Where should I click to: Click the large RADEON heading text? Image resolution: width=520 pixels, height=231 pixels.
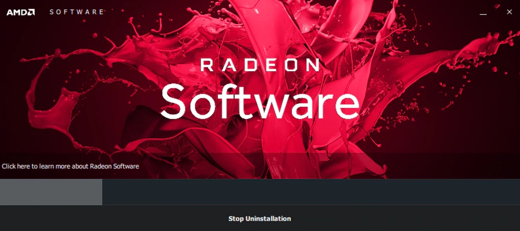260,65
